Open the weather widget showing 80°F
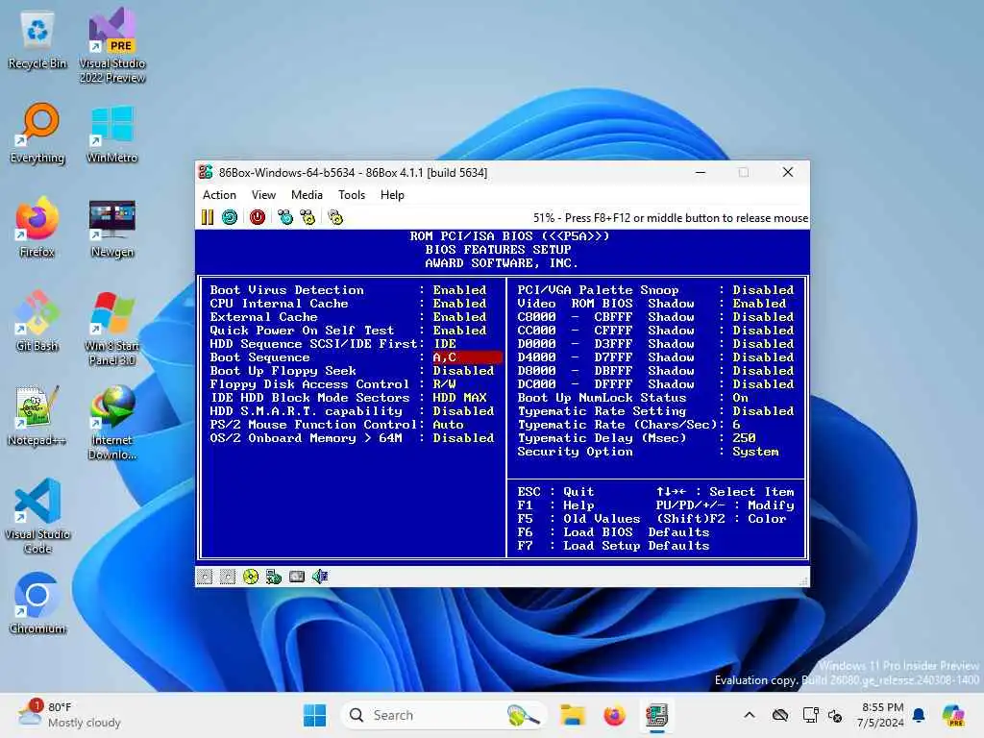This screenshot has width=984, height=738. [69, 715]
